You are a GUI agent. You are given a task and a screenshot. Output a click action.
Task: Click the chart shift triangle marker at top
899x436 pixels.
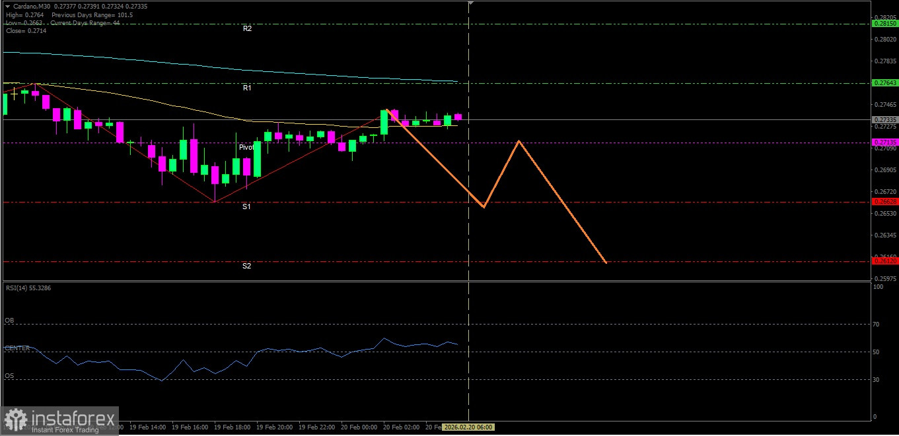pos(470,3)
